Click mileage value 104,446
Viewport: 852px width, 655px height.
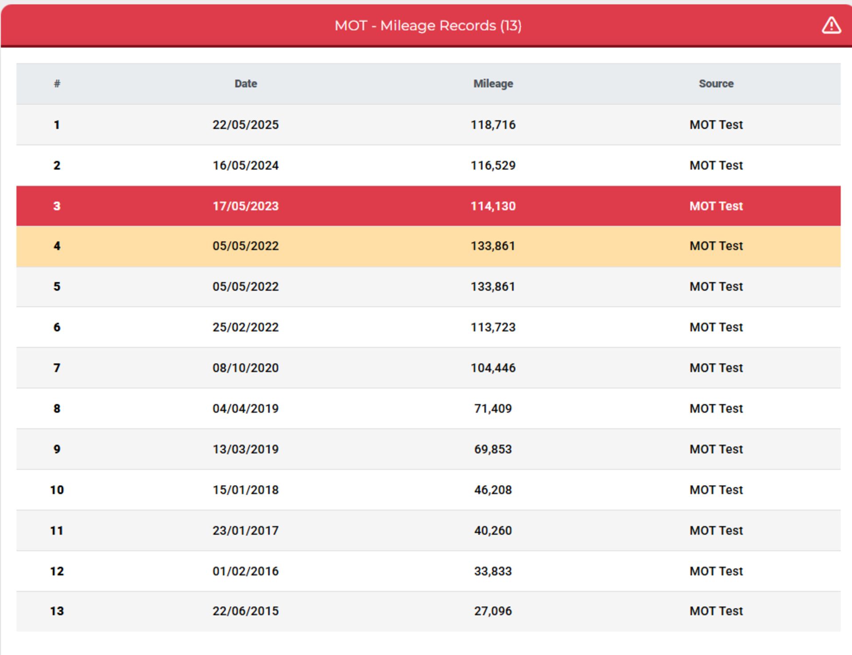pos(493,368)
